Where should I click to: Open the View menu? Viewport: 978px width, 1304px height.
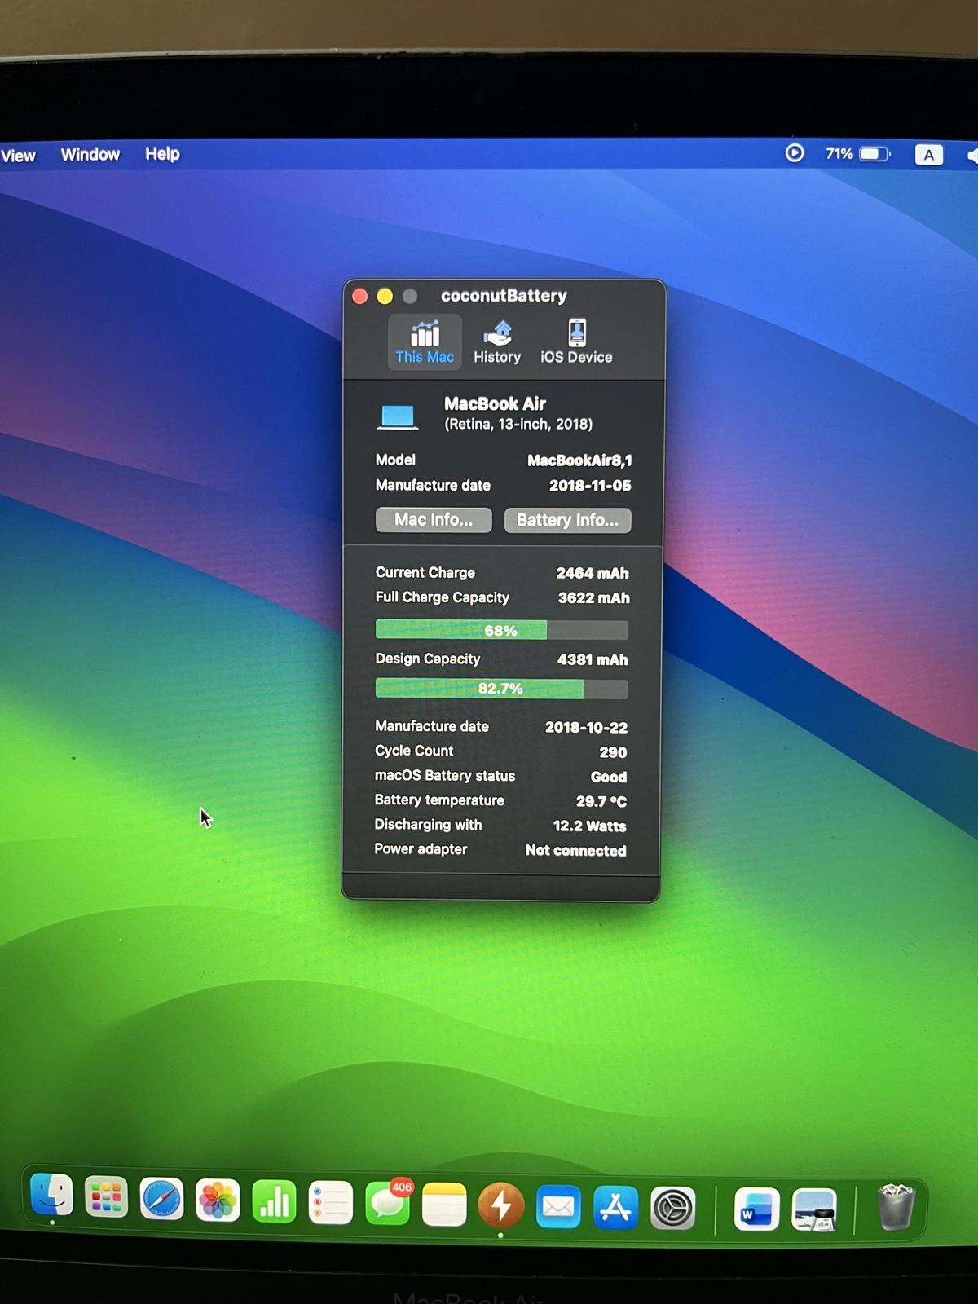pos(18,156)
